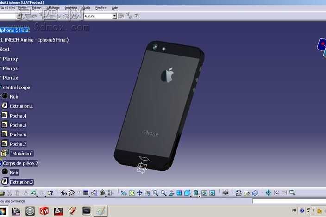Click the Undo arrow icon

click(x=33, y=193)
